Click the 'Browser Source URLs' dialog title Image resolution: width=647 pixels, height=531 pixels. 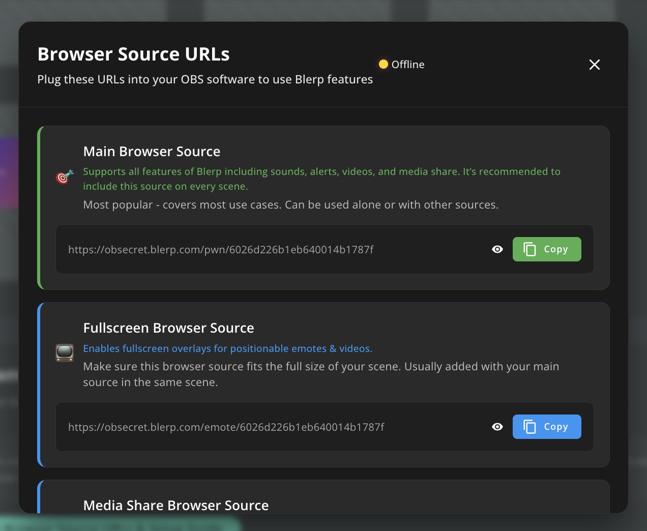tap(133, 54)
